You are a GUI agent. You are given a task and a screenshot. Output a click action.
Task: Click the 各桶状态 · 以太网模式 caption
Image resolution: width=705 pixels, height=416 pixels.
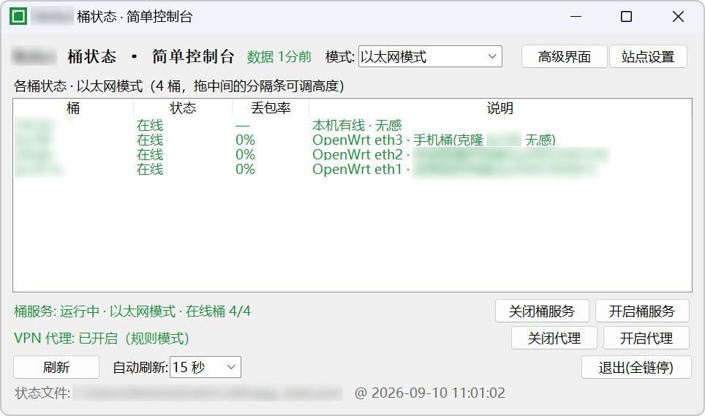179,86
